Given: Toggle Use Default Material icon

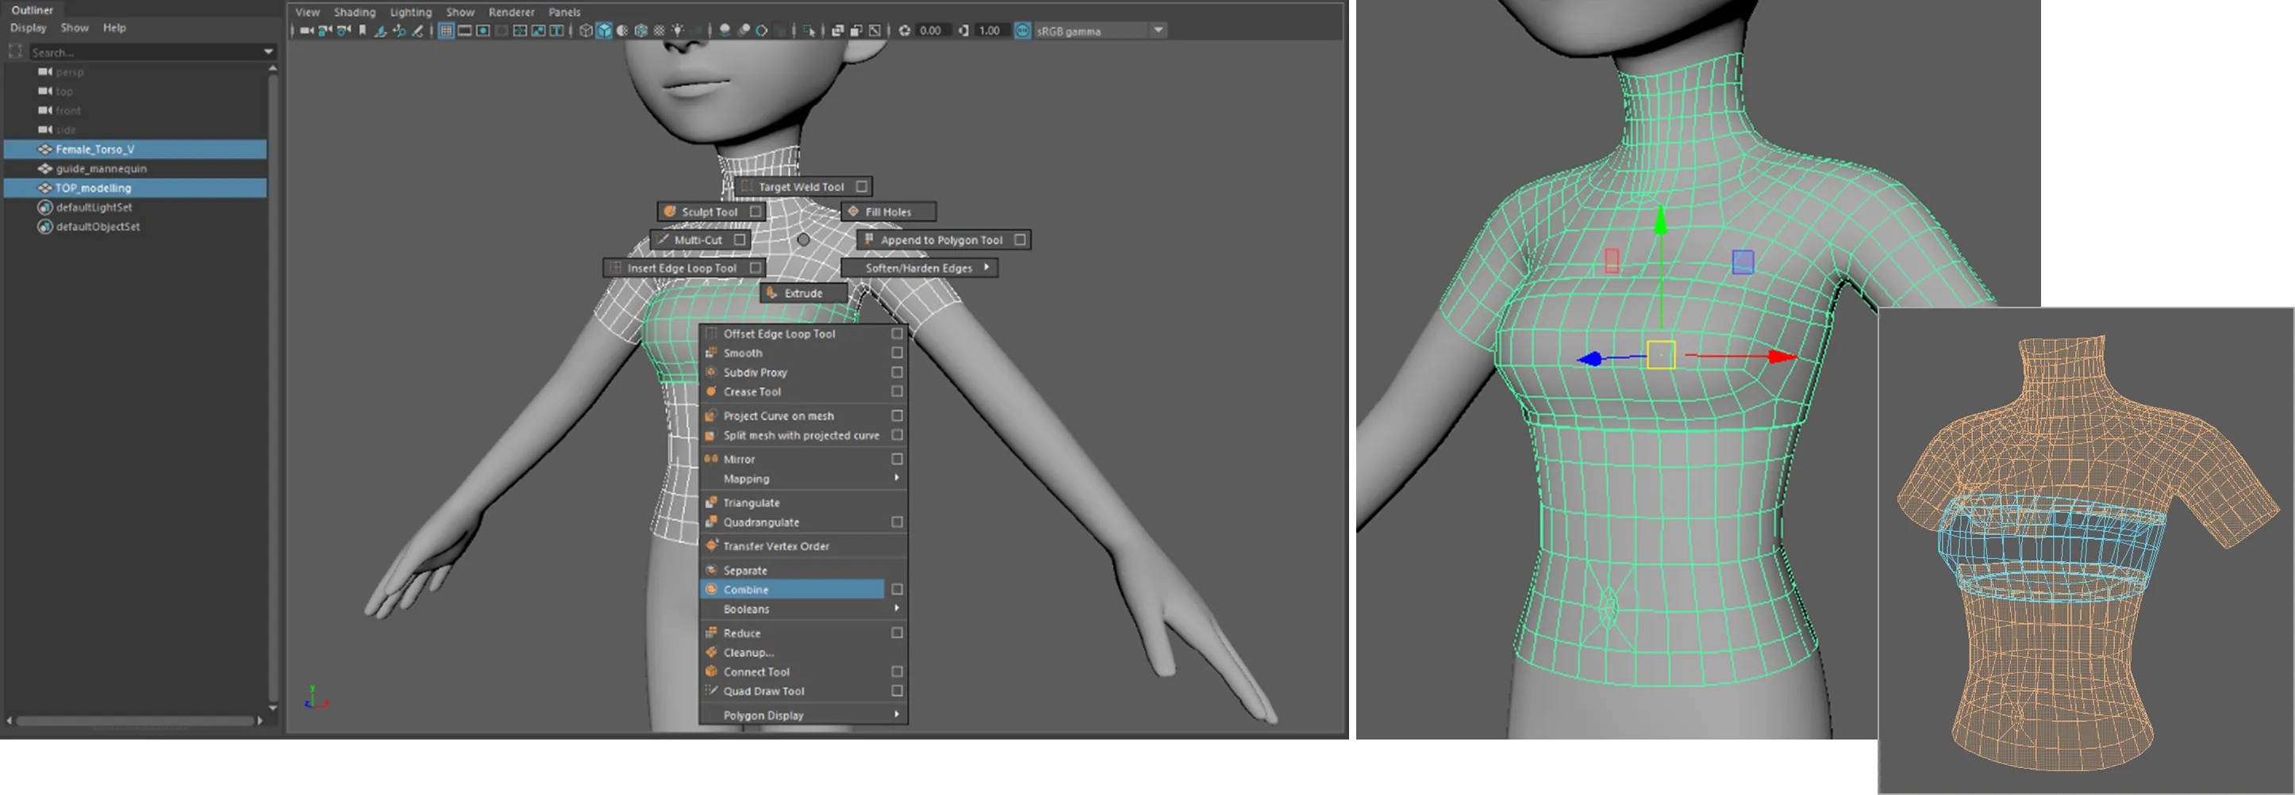Looking at the screenshot, I should coord(622,30).
